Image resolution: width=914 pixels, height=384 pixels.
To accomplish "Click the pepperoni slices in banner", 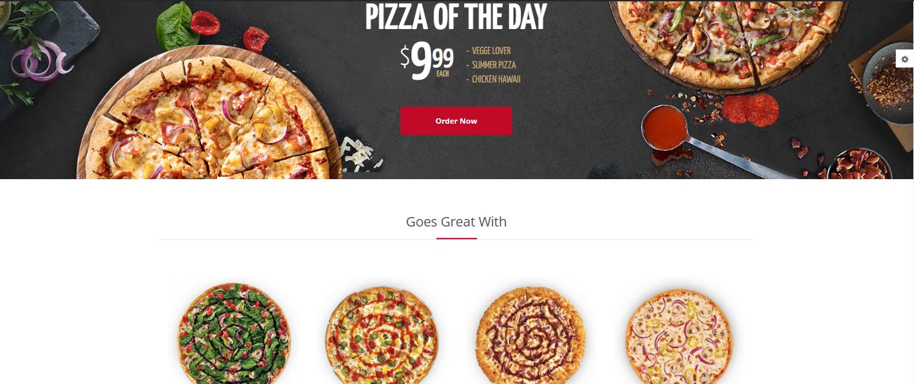I will 751,110.
